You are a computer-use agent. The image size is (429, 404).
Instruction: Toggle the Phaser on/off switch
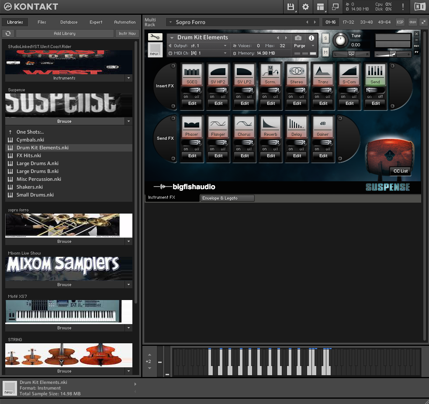[x=191, y=143]
